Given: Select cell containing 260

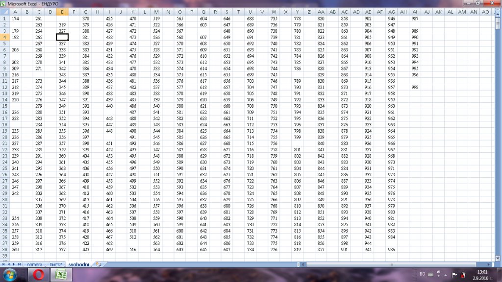Looking at the screenshot, I should point(15,249).
